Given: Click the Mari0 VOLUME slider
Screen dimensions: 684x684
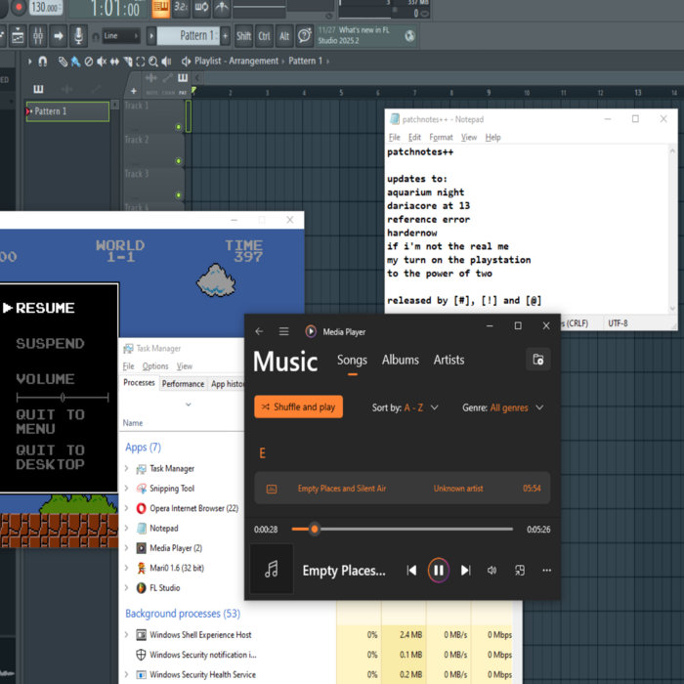Looking at the screenshot, I should 63,398.
